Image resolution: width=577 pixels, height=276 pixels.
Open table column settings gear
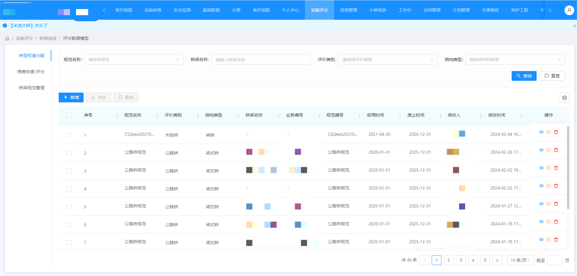pos(565,98)
